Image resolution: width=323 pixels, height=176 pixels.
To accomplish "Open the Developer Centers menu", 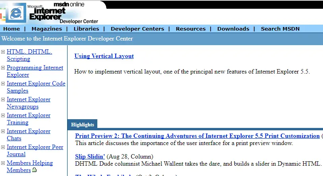I will coord(137,29).
